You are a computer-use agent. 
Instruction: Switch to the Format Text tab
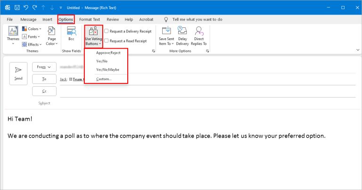coord(90,19)
